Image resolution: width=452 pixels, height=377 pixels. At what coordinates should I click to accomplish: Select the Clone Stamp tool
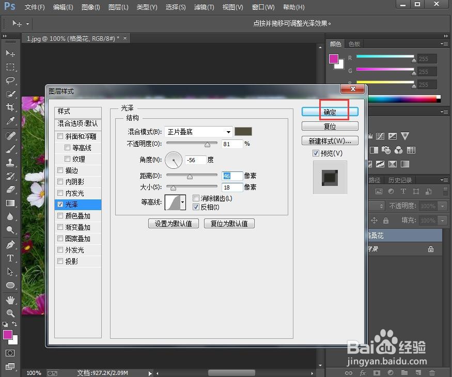(10, 163)
